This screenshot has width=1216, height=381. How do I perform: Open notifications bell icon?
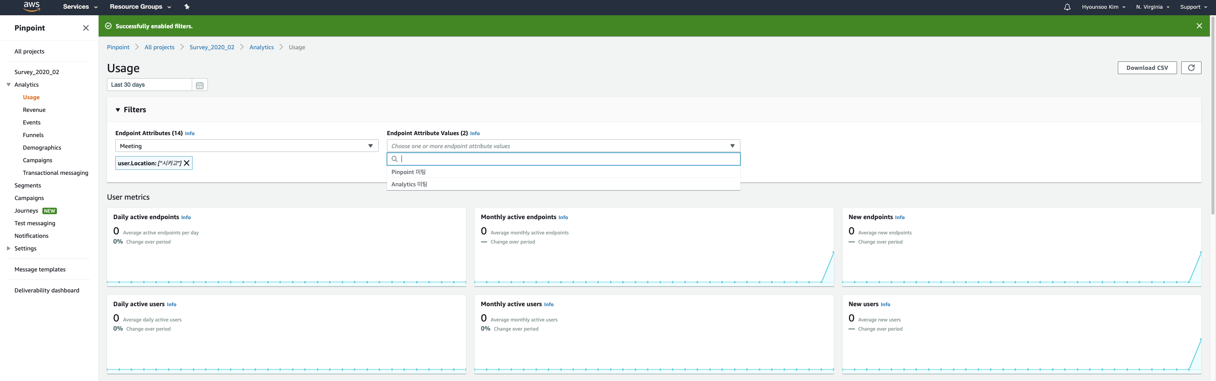1067,7
